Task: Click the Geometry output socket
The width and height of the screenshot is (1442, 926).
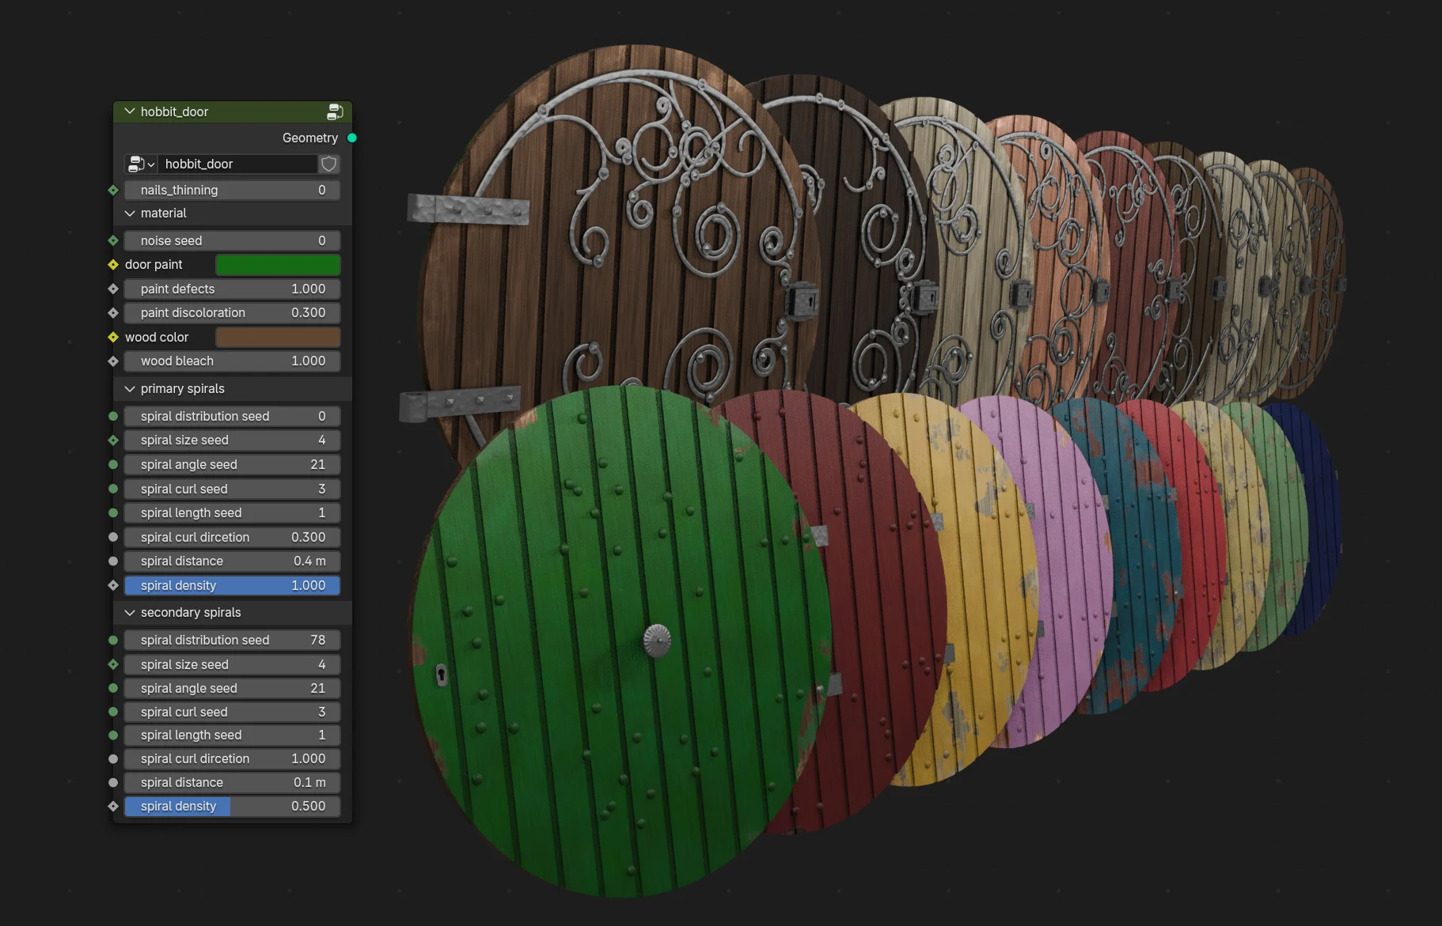Action: [x=352, y=138]
